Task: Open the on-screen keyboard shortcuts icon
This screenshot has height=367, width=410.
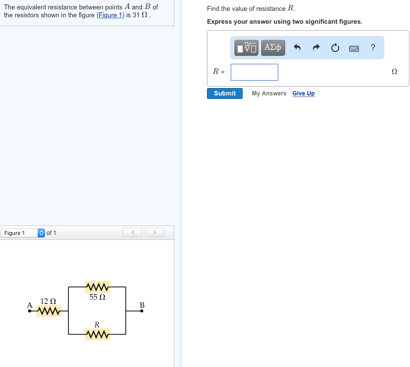Action: (x=354, y=47)
